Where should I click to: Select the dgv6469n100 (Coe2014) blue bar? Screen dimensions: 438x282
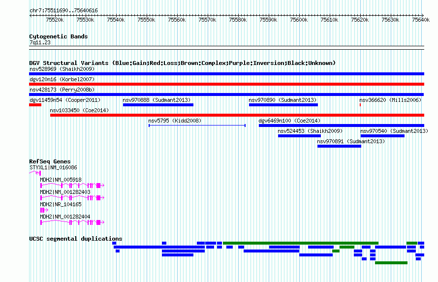click(342, 125)
